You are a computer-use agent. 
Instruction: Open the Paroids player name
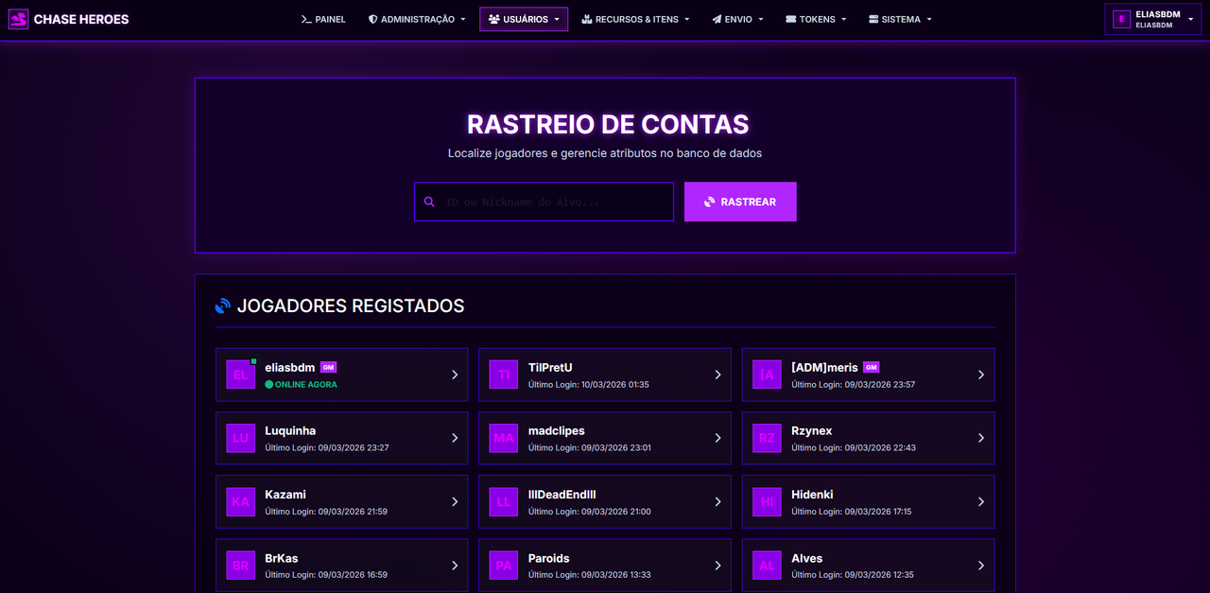(x=549, y=558)
